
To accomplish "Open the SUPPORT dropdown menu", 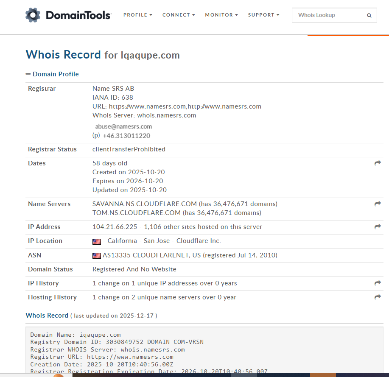I will (x=264, y=15).
